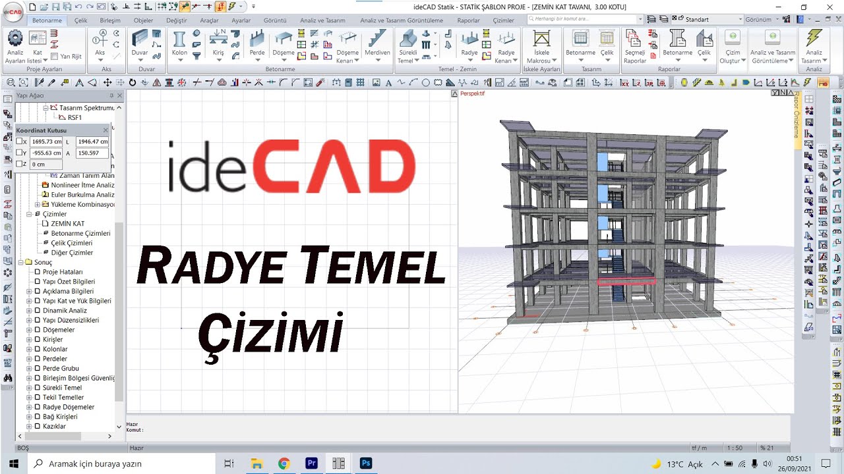Switch to the Raporlar ribbon tab
Viewport: 844px width, 474px height.
coord(468,20)
